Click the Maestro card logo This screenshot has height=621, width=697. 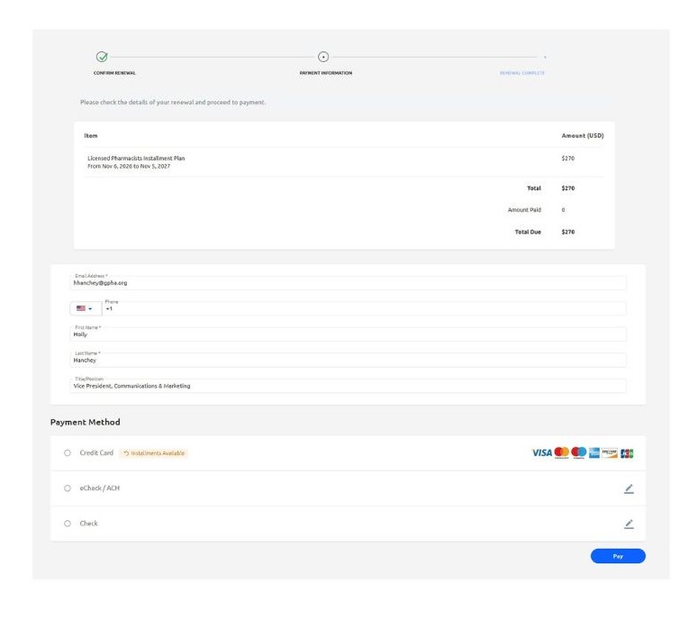[579, 452]
